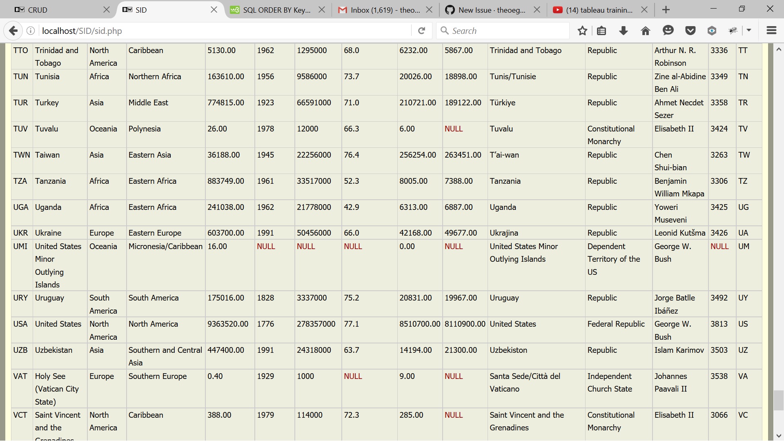Expand the Firebug dropdown arrow
This screenshot has width=784, height=441.
749,31
